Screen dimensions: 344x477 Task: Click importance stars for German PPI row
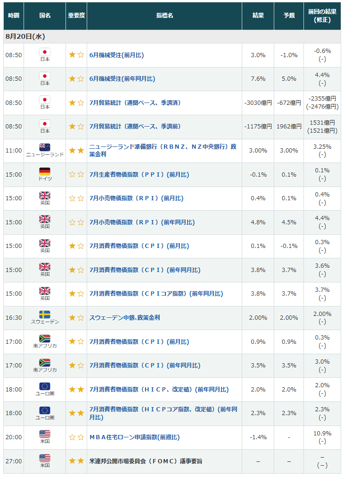click(76, 174)
